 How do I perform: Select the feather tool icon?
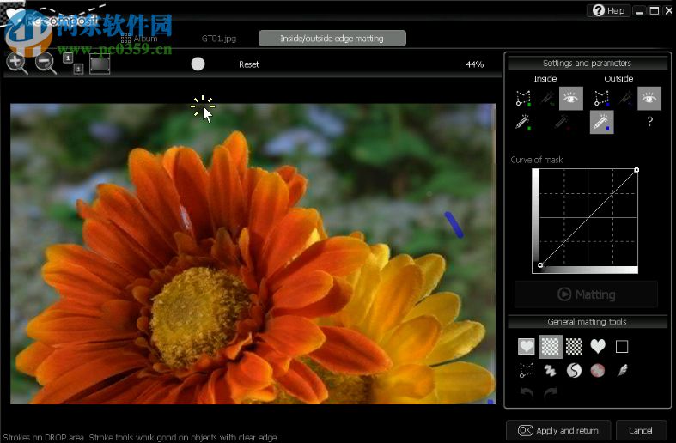tap(622, 370)
